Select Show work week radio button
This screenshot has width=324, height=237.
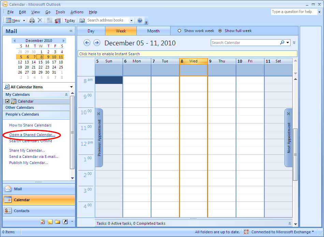179,31
